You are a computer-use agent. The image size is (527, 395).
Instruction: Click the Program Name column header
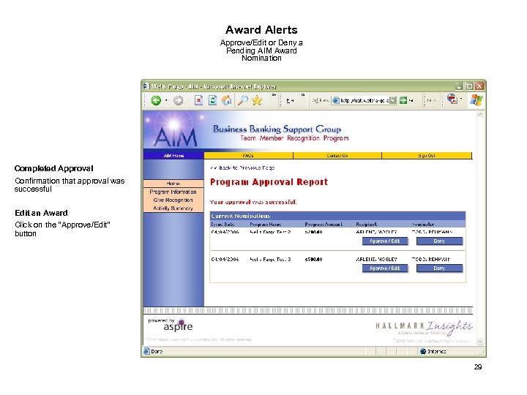click(x=266, y=224)
